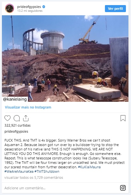Open Visualizar mais no Instagram link
This screenshot has height=195, width=131.
(x=28, y=107)
